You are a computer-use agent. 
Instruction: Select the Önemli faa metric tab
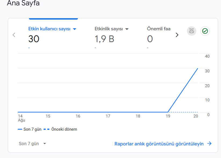pos(159,37)
